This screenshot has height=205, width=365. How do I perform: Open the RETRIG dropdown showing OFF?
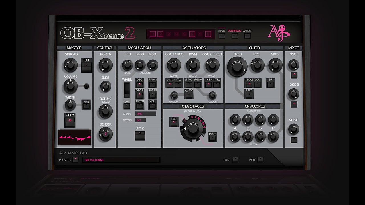(140, 120)
